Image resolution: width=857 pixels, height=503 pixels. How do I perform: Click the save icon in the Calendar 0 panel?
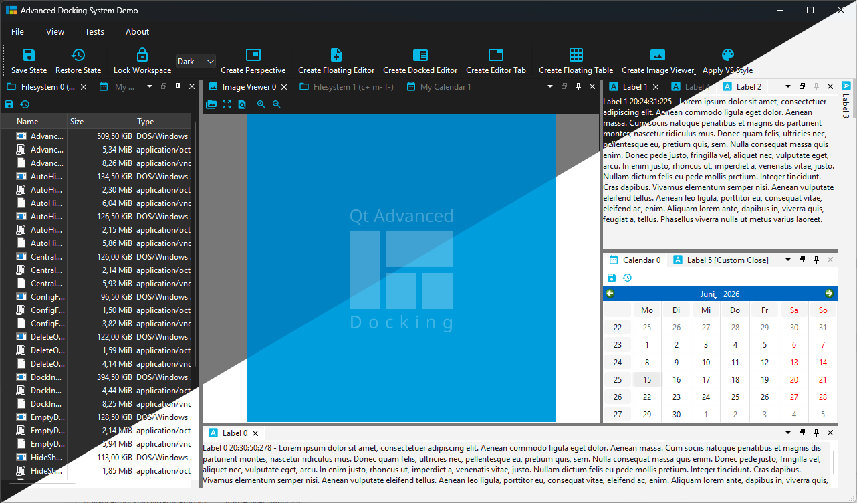(612, 278)
